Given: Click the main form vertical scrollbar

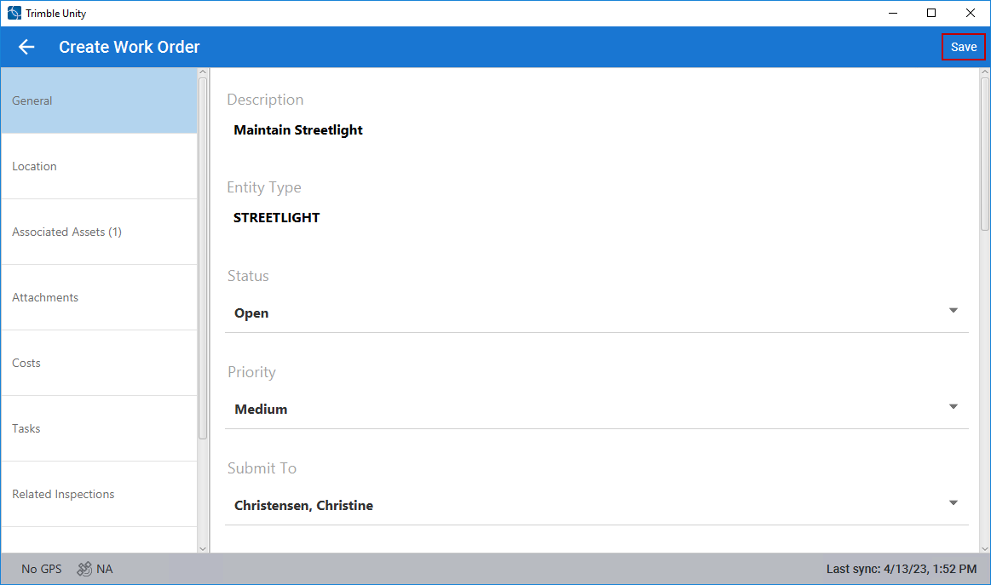Looking at the screenshot, I should pyautogui.click(x=984, y=153).
